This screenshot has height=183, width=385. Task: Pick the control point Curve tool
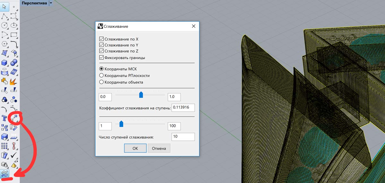click(x=14, y=16)
